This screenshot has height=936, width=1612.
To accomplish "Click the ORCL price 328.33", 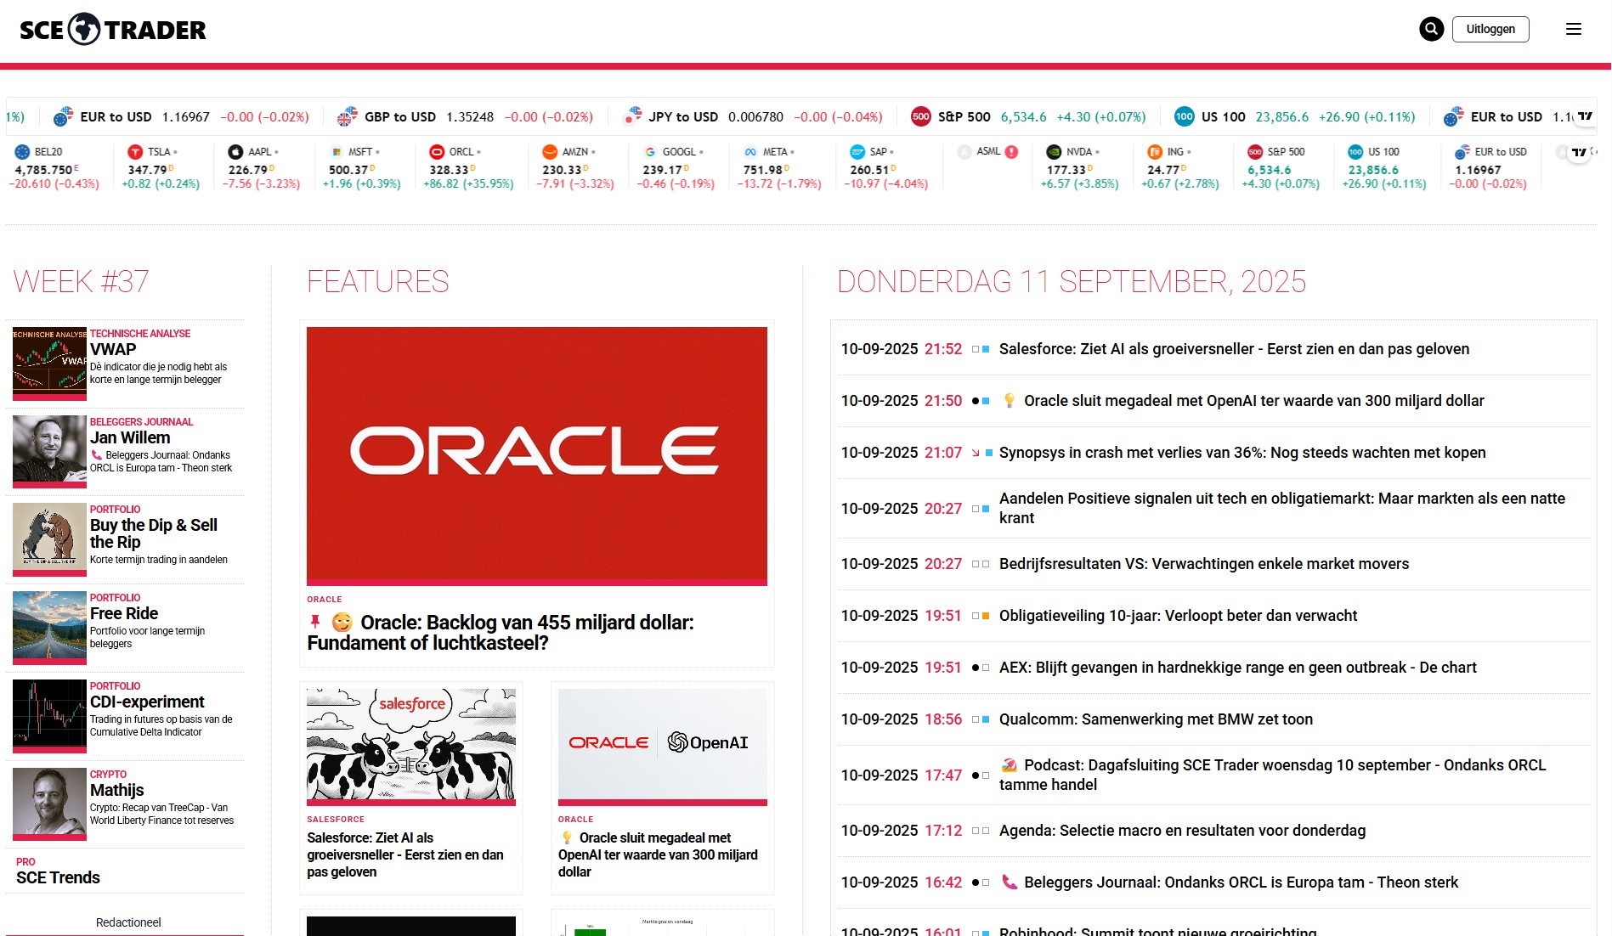I will tap(449, 170).
